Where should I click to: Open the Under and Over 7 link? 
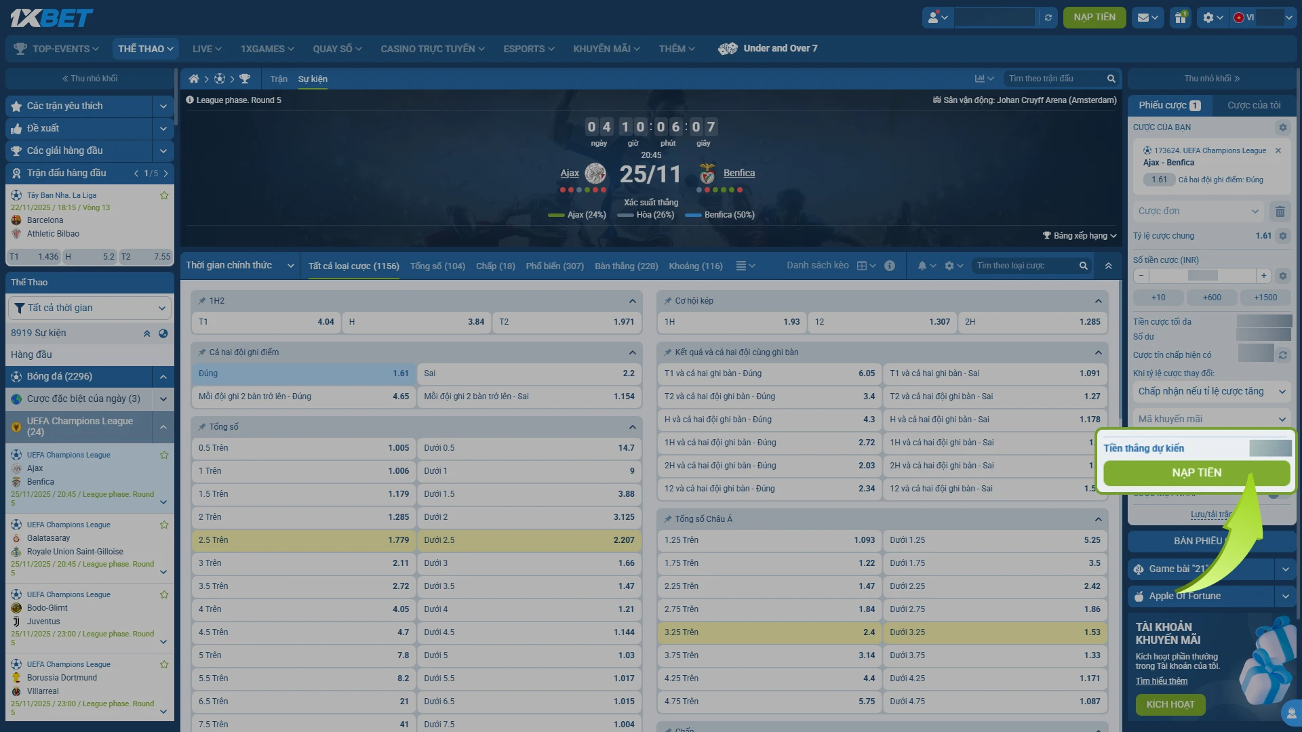768,49
